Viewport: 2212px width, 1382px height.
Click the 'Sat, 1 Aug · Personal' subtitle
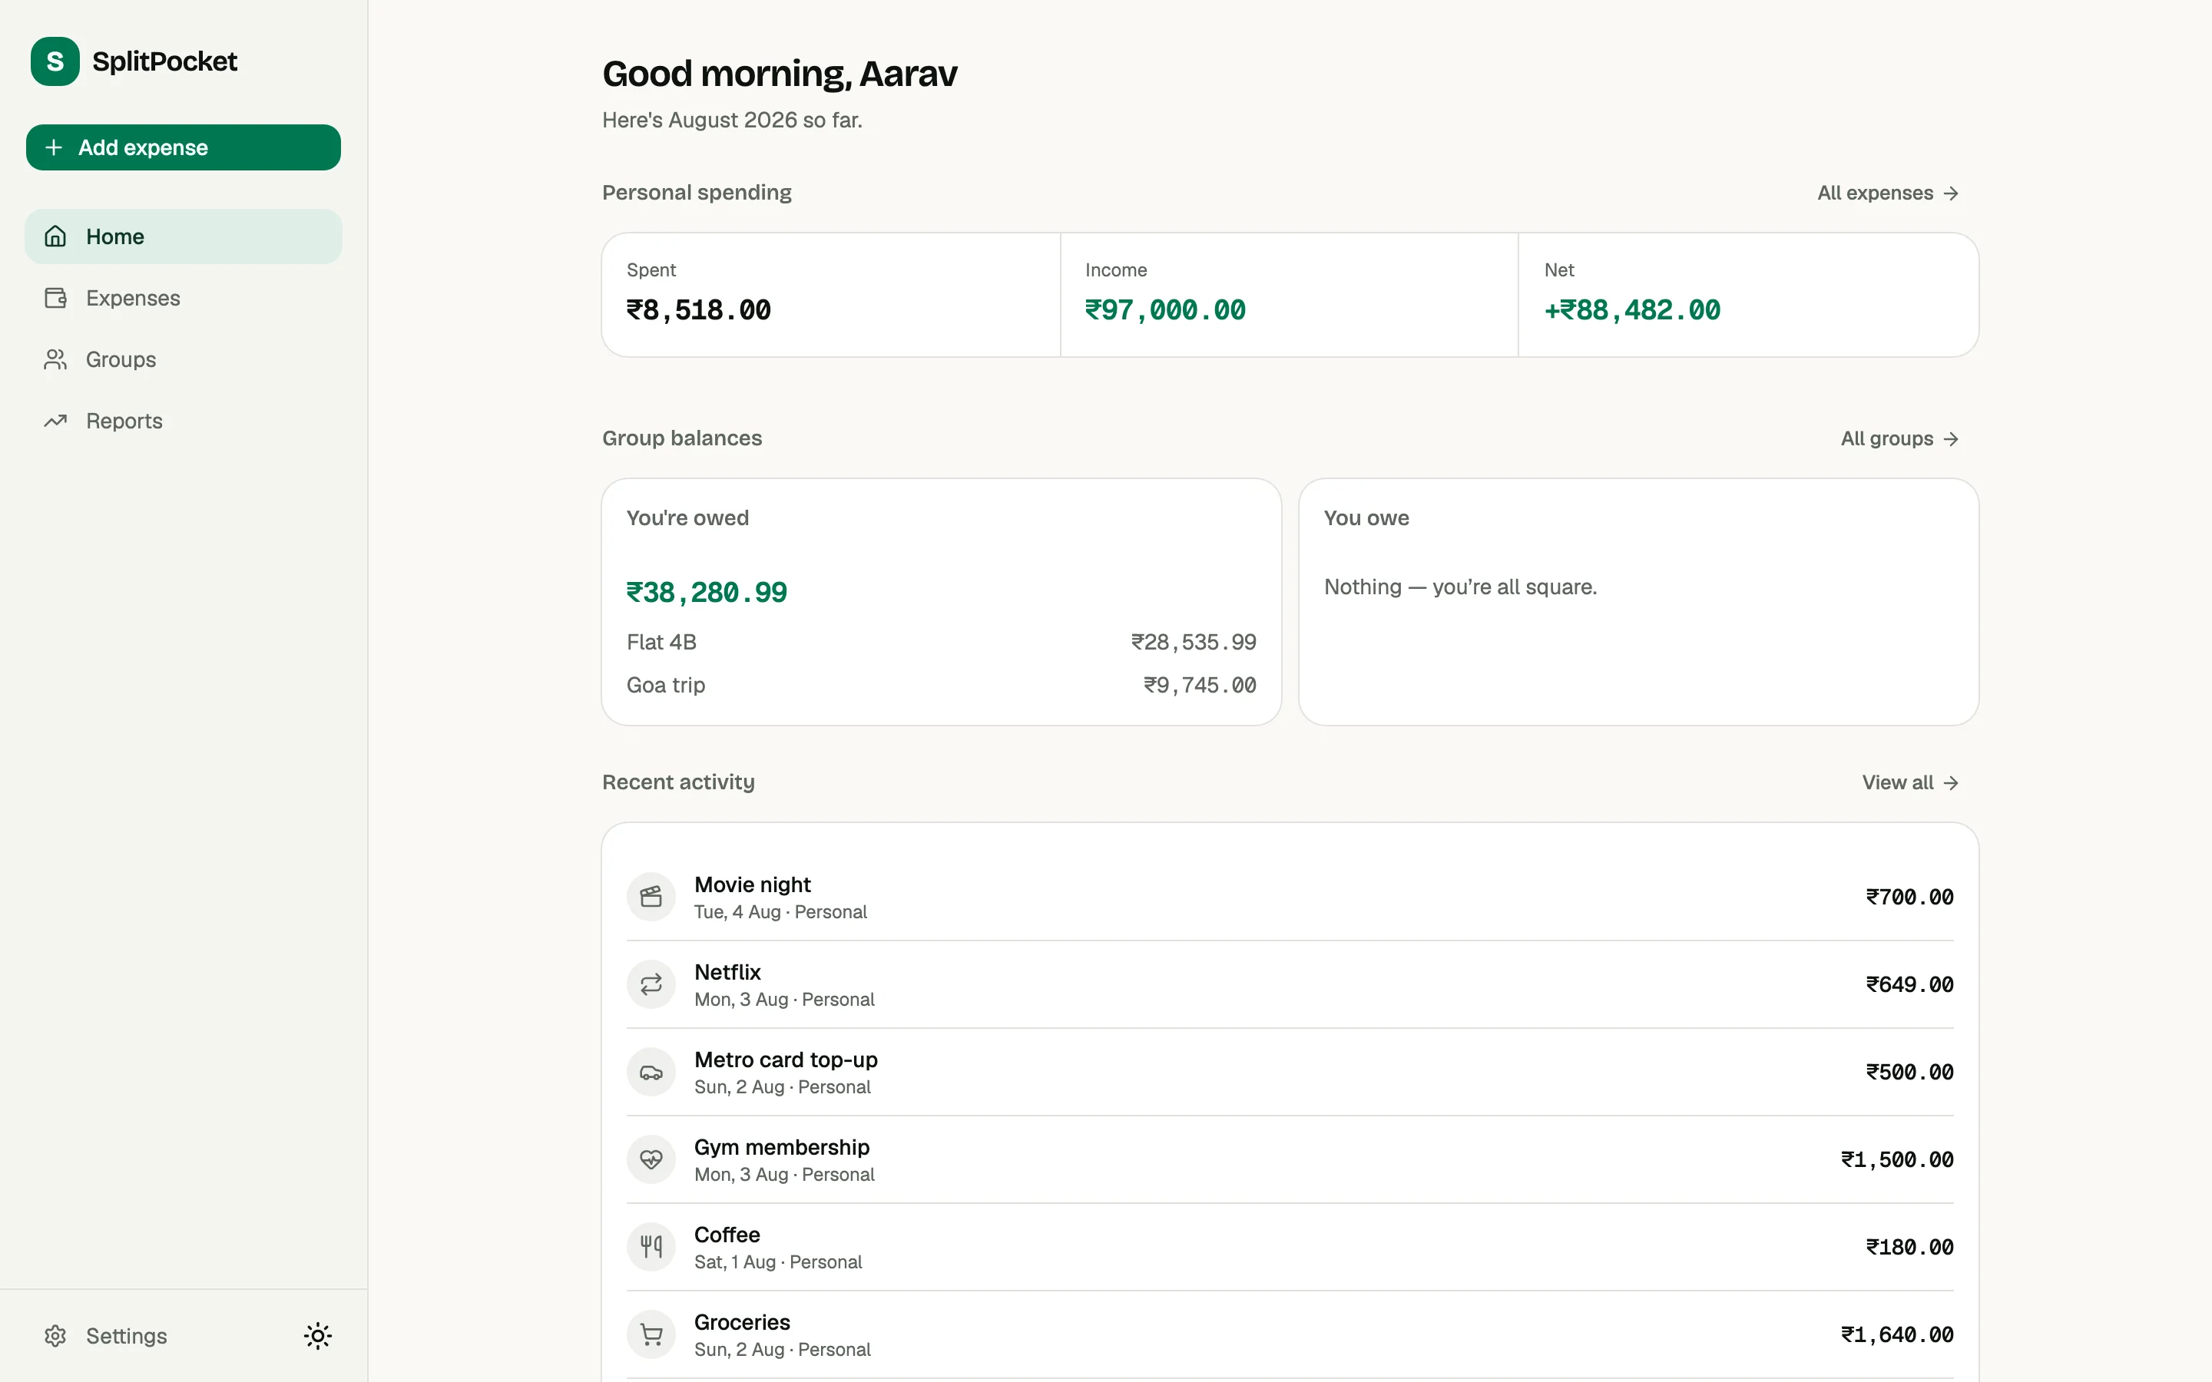tap(778, 1262)
